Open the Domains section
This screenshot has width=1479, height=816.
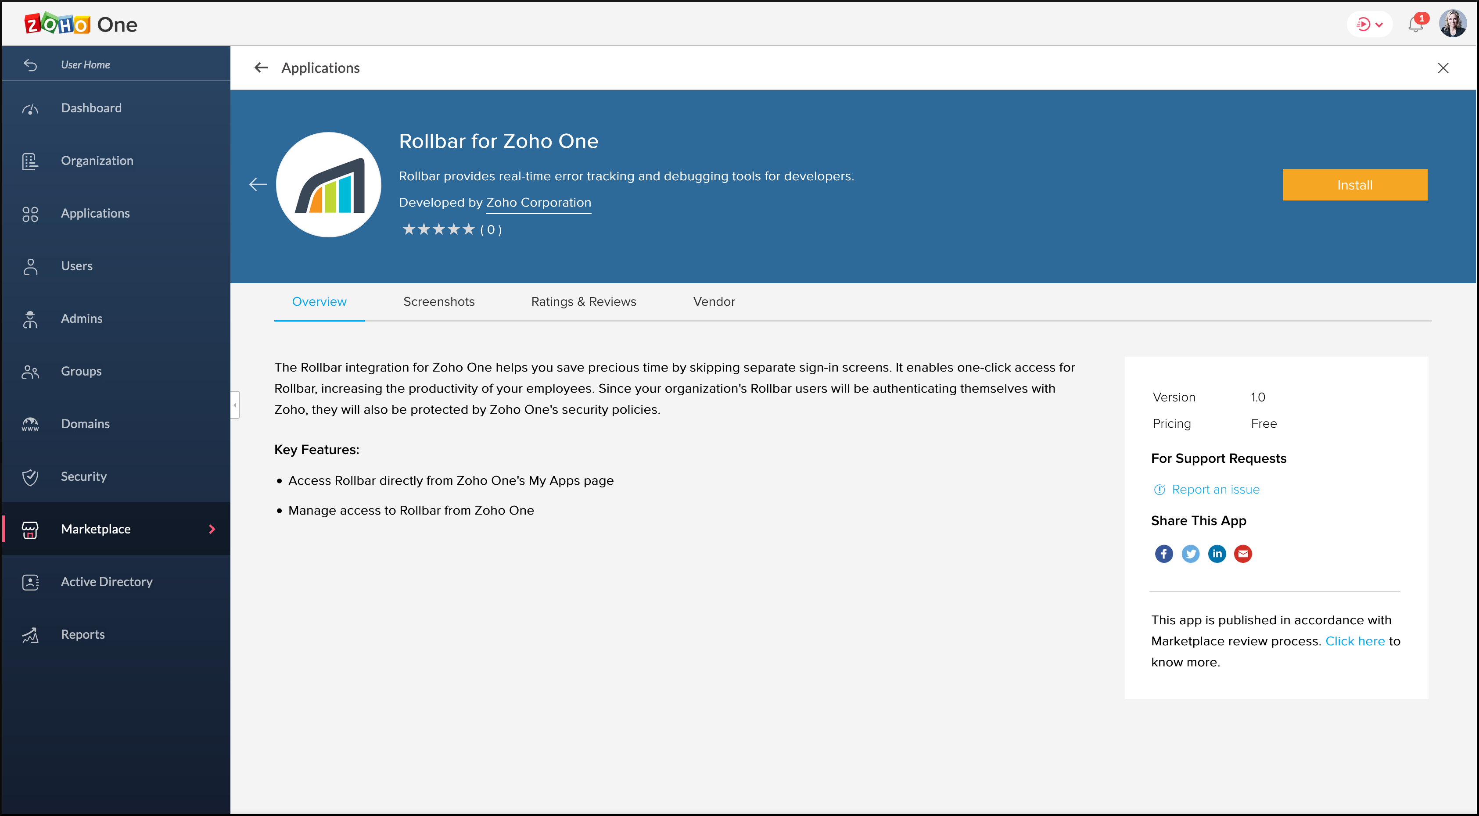click(x=85, y=423)
